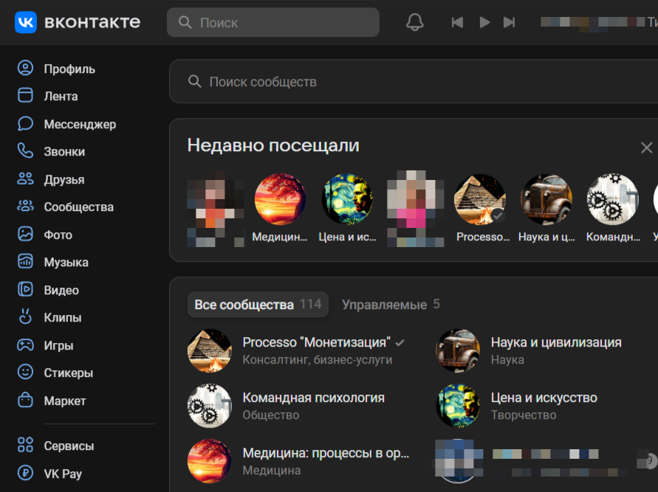Viewport: 658px width, 492px height.
Task: Close the Недавно посещали block
Action: 646,148
